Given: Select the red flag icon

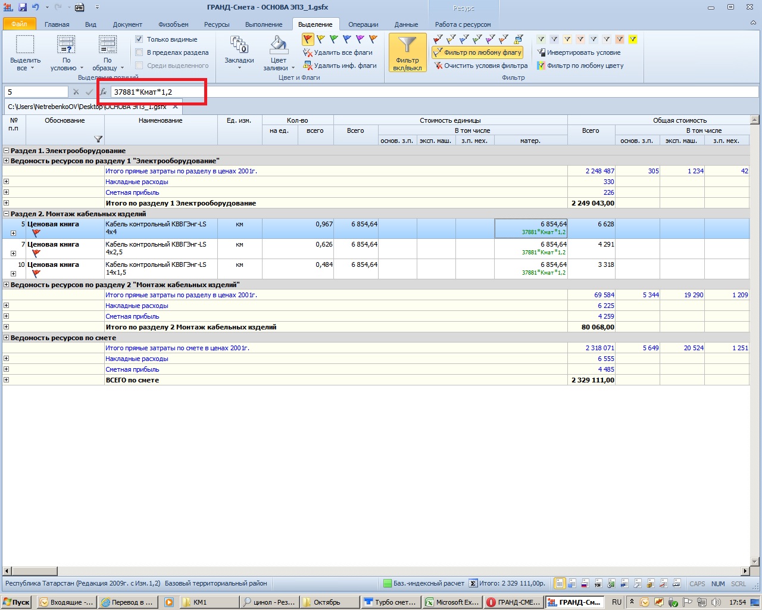Looking at the screenshot, I should point(308,39).
